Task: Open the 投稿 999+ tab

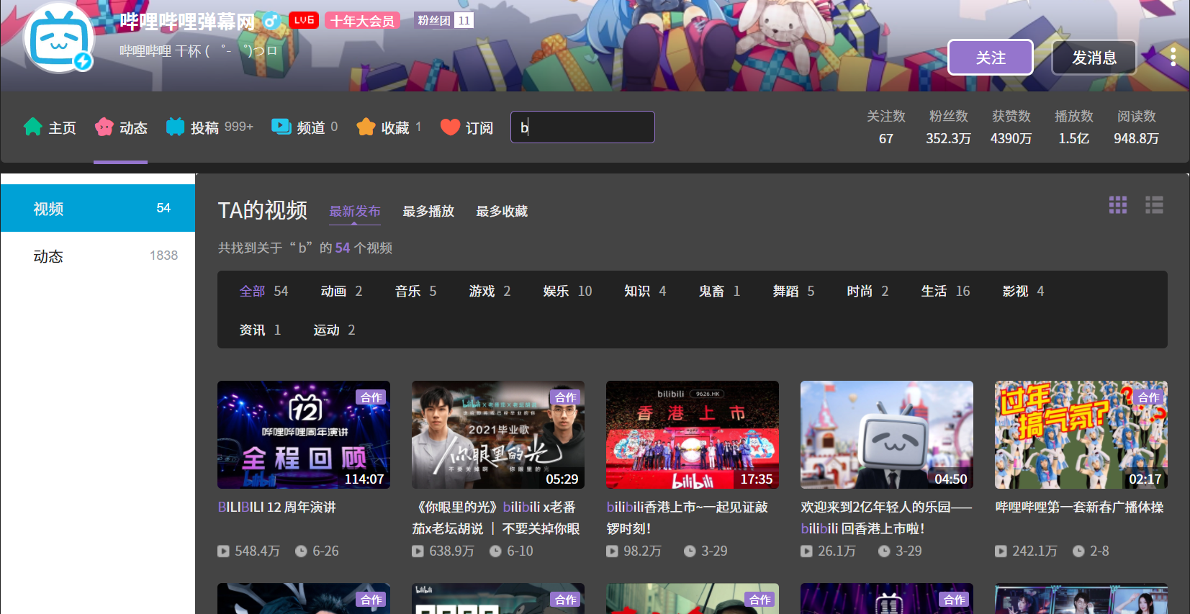Action: click(x=209, y=127)
